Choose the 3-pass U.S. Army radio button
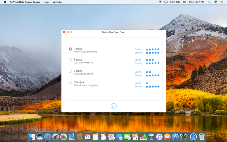 tap(70, 60)
